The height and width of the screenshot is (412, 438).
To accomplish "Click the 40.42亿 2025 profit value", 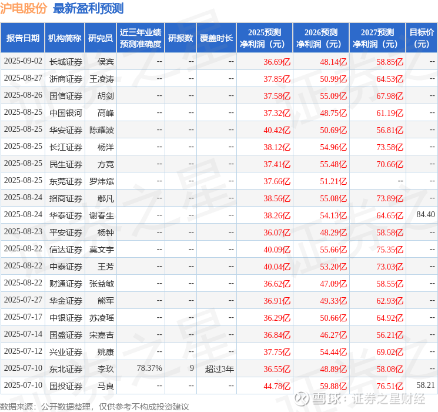I will tap(277, 130).
